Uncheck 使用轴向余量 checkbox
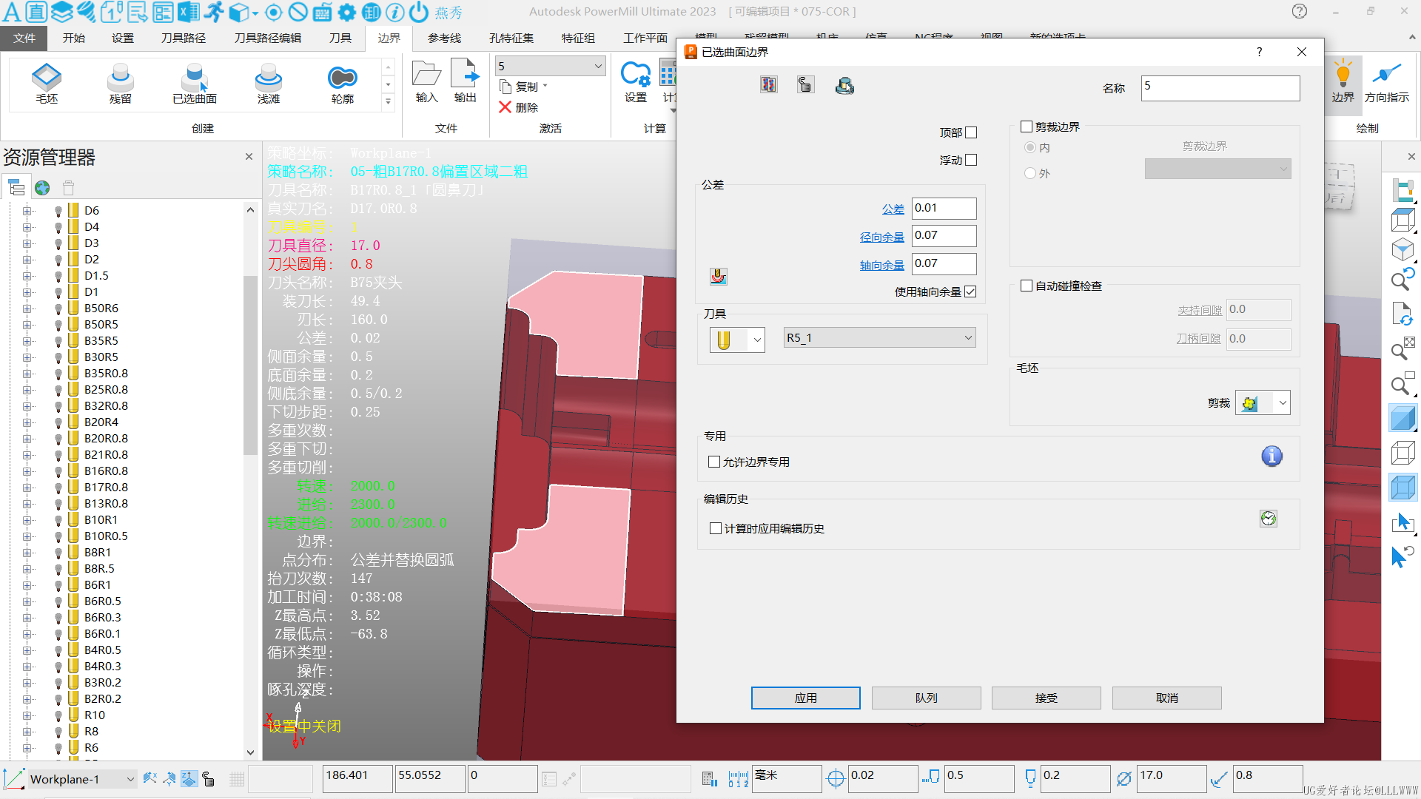The width and height of the screenshot is (1421, 799). [970, 291]
